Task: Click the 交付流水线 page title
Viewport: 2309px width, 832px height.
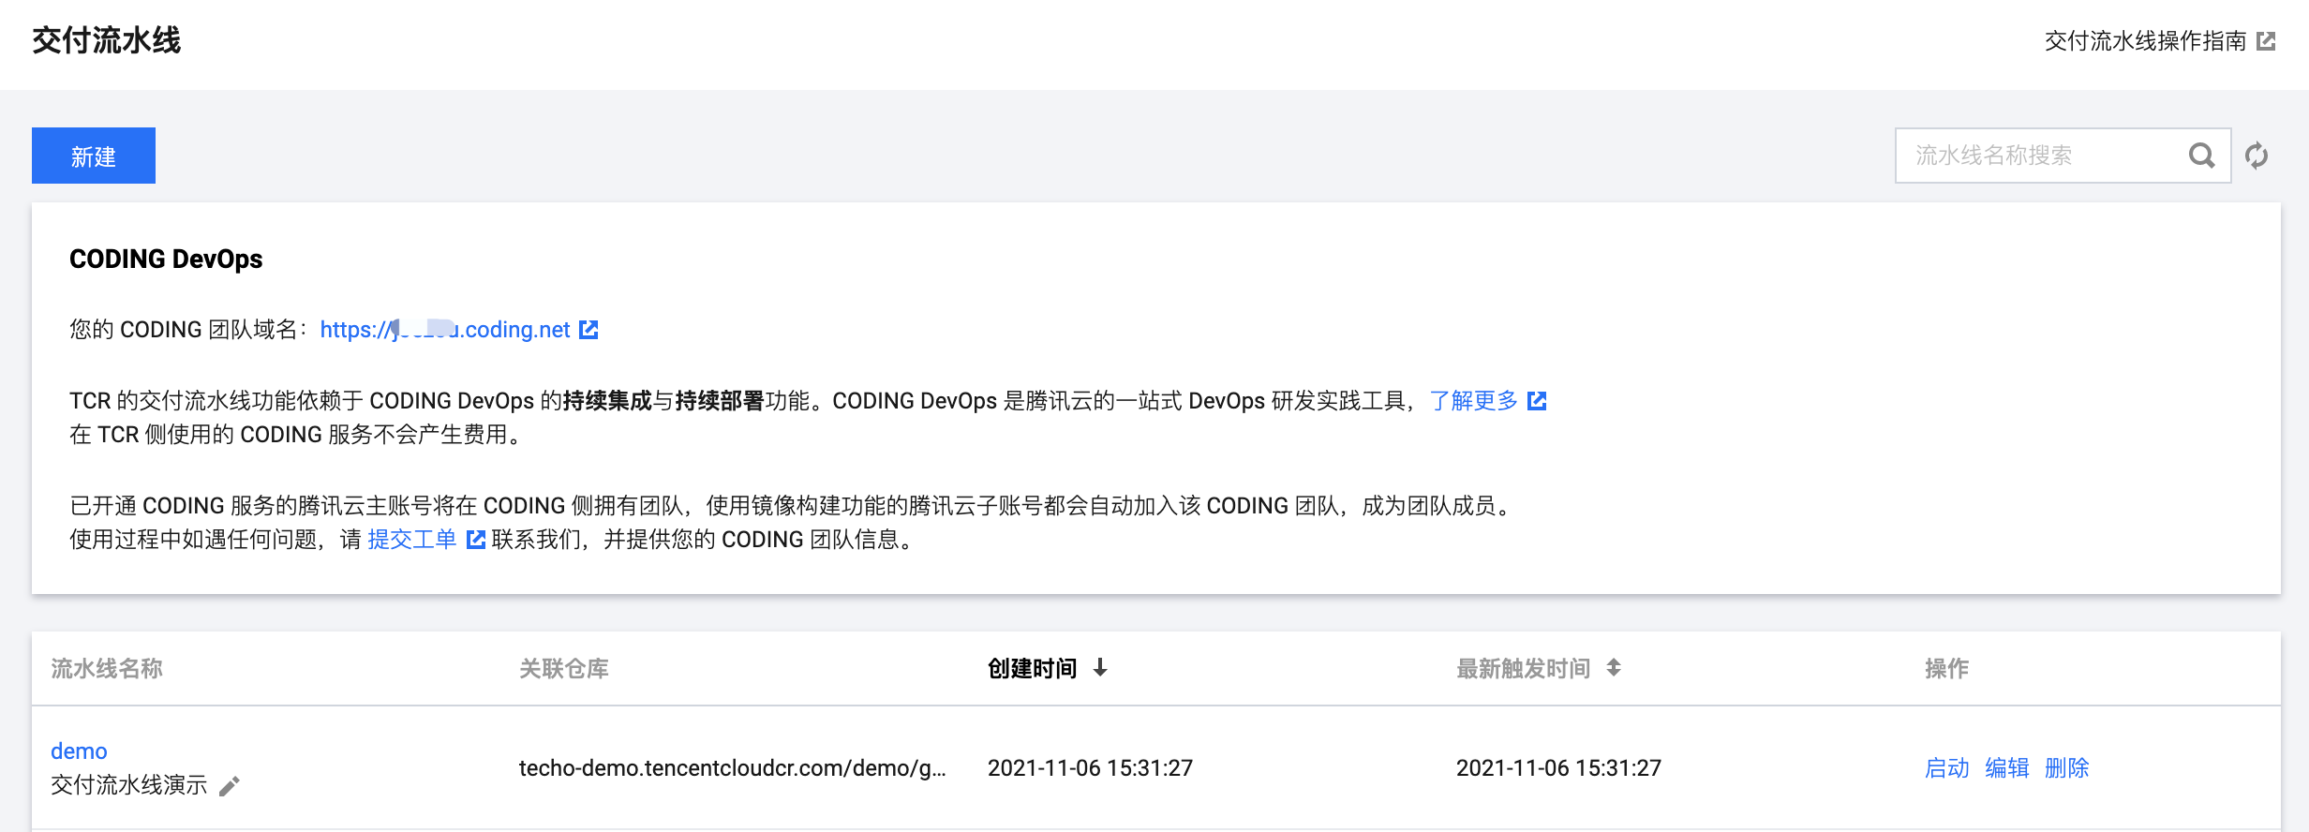Action: point(107,41)
